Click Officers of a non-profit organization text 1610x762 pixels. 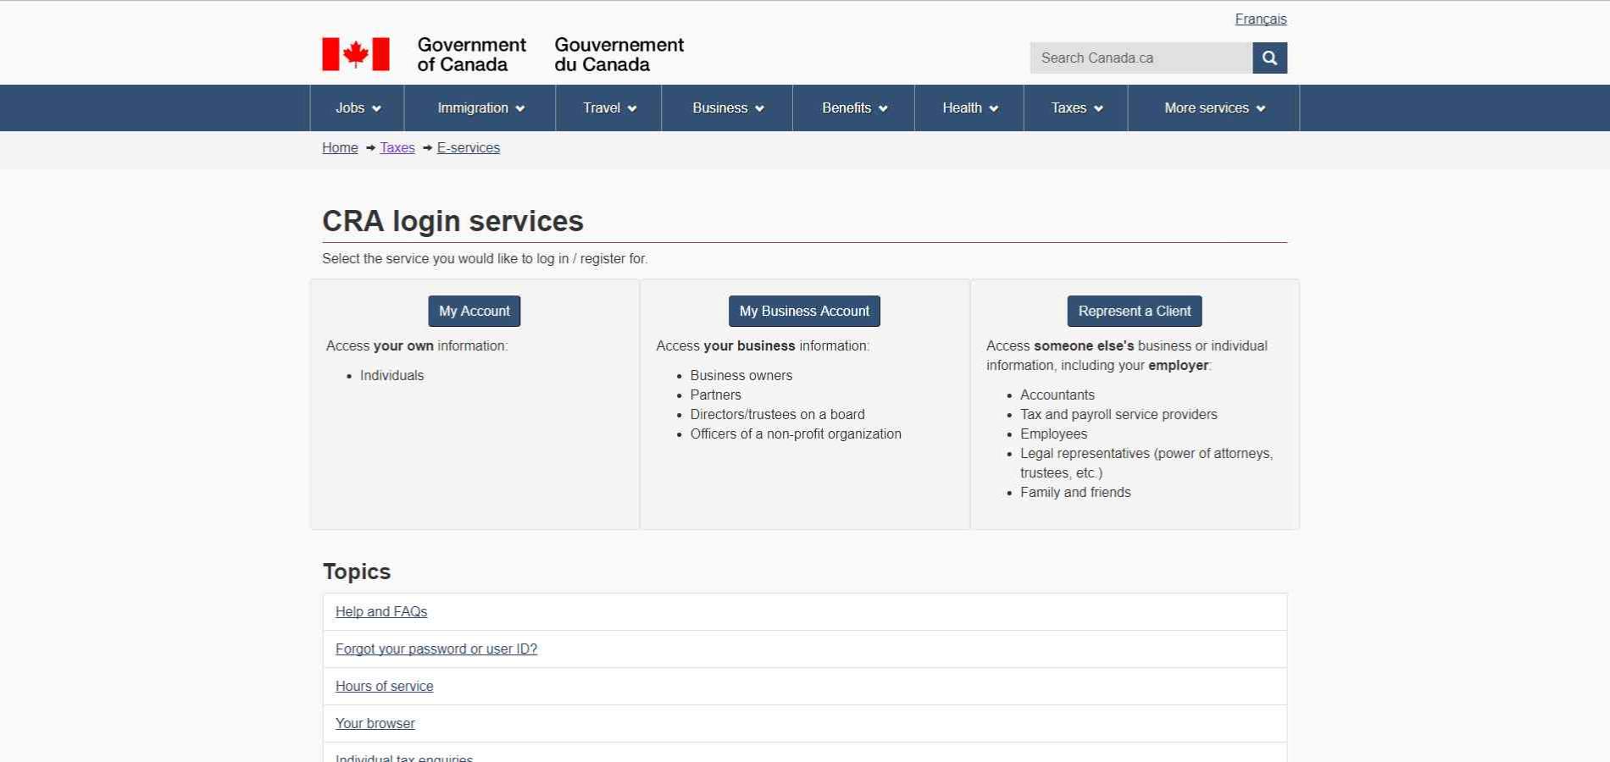pyautogui.click(x=796, y=433)
